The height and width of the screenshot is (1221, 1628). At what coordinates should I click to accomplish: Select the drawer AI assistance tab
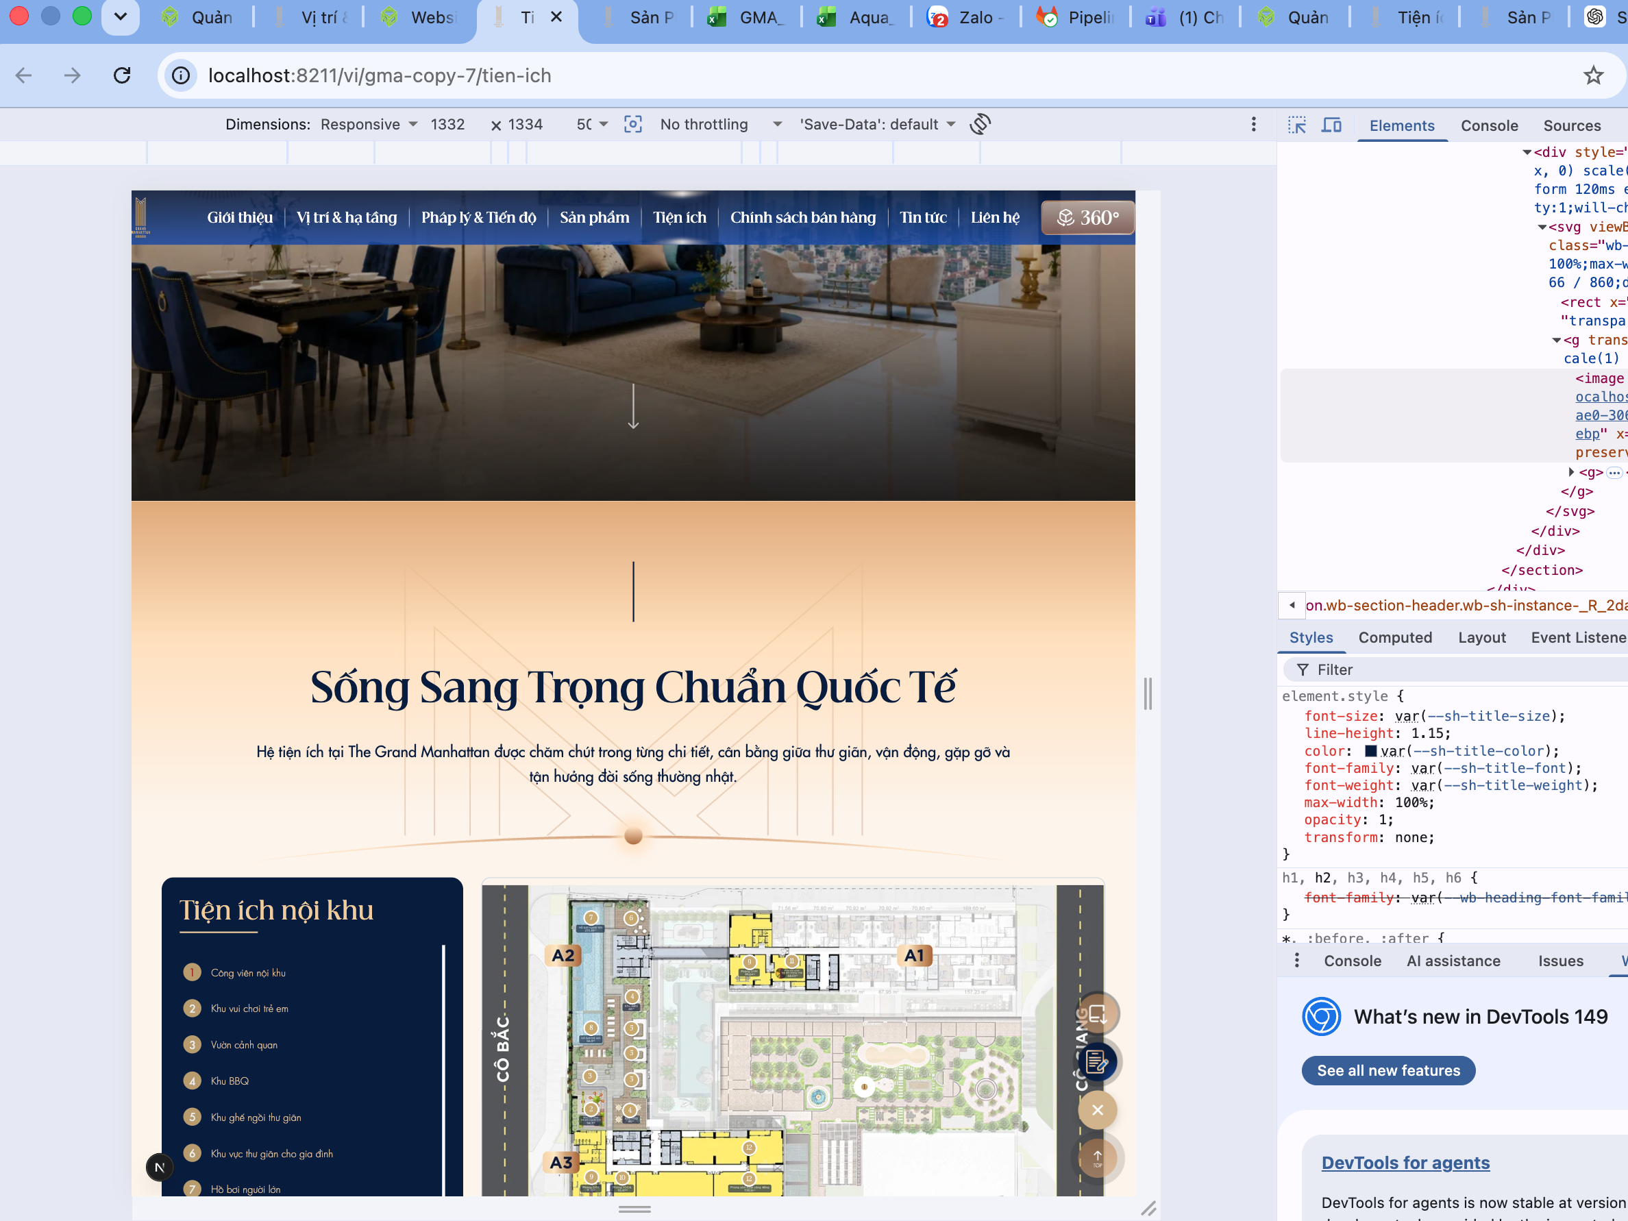click(1453, 961)
